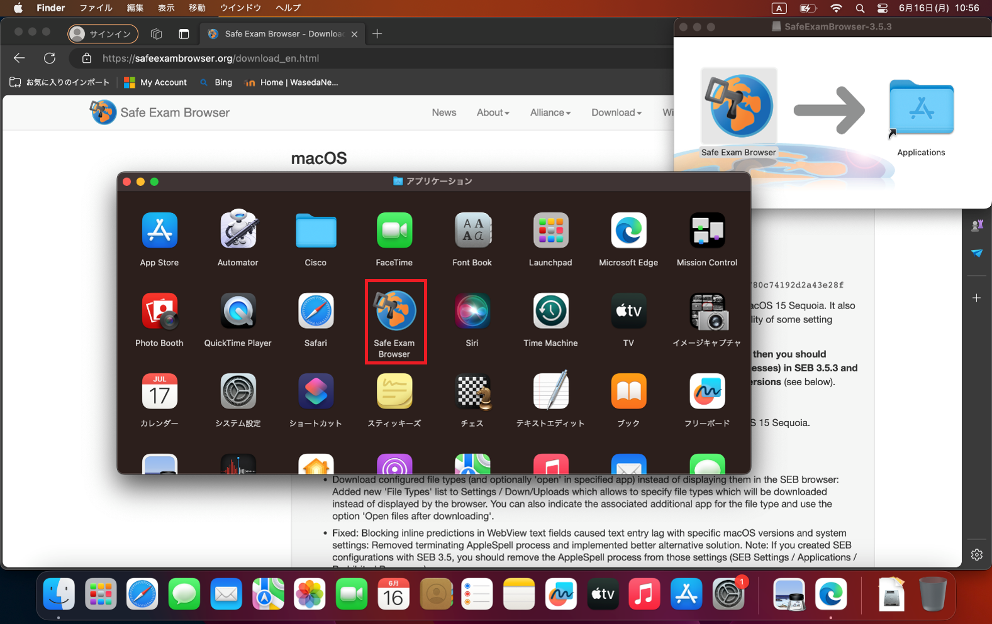Click お気に入りのインポート in bookmarks bar
This screenshot has height=624, width=992.
60,82
